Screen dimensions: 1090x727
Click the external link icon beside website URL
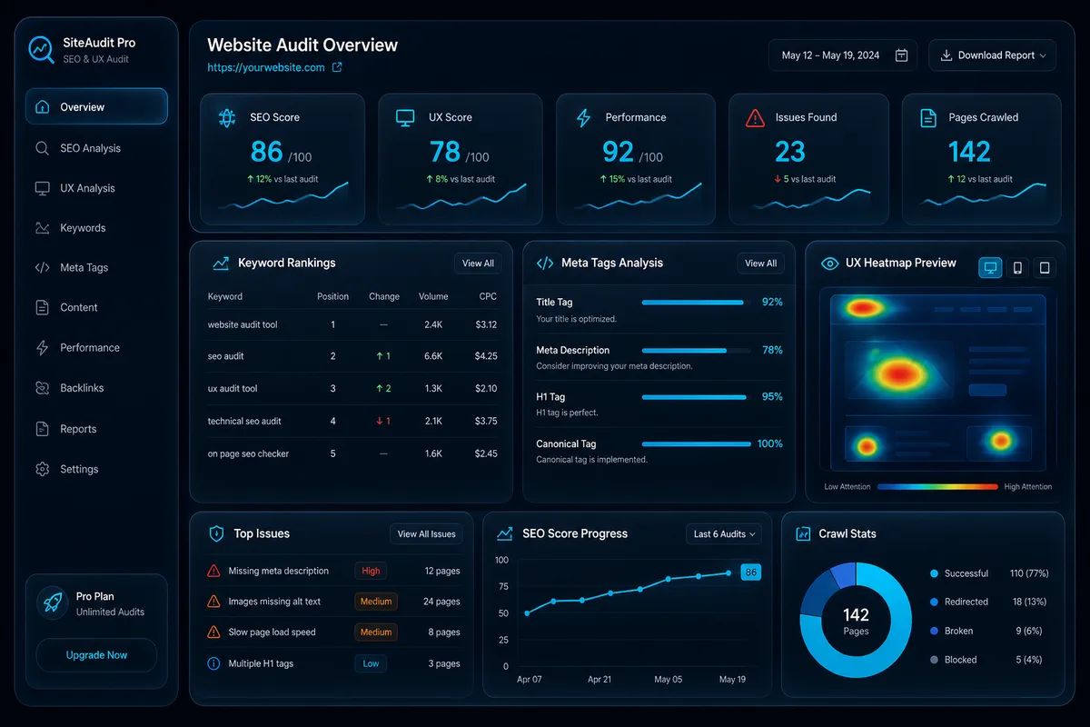[337, 67]
